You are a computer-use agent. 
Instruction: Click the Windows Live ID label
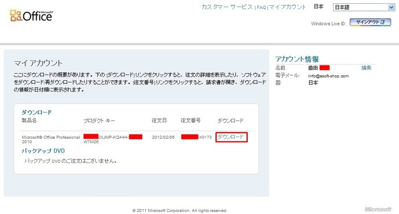pos(328,24)
